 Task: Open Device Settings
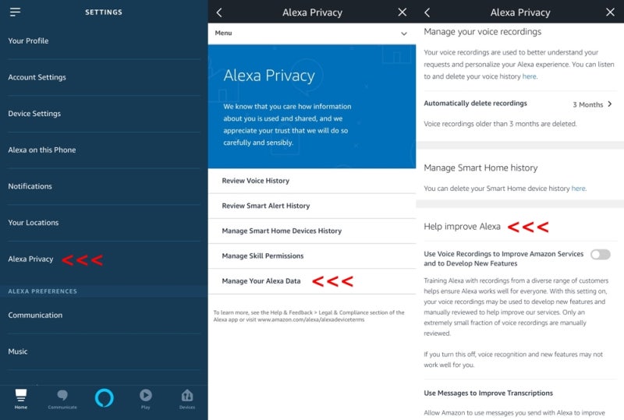(x=104, y=114)
